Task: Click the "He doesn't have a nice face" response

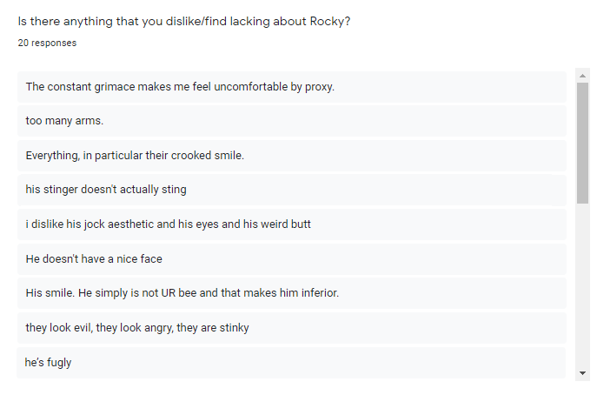Action: pyautogui.click(x=94, y=258)
